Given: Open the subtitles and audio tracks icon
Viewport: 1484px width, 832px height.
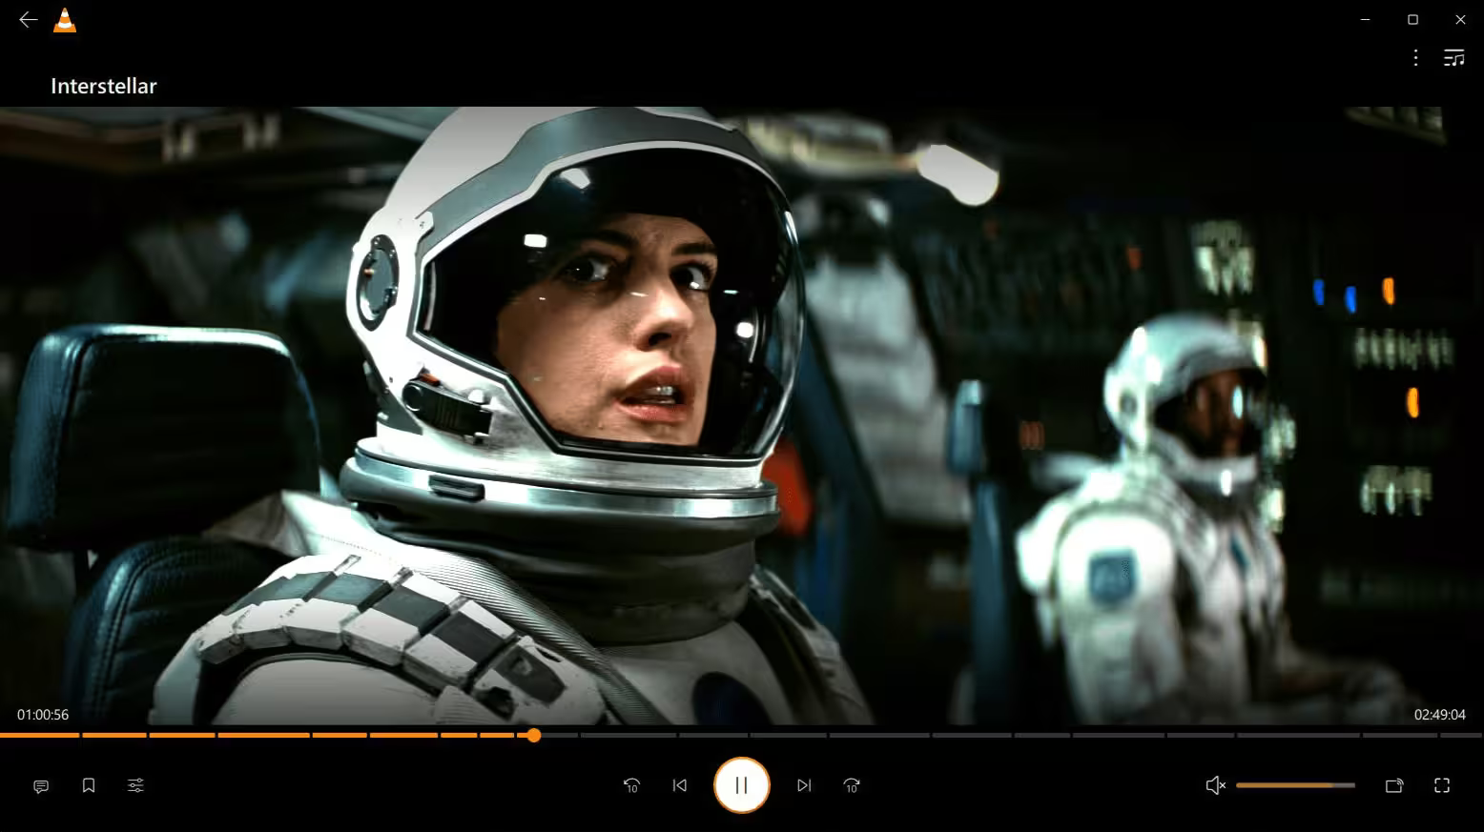Looking at the screenshot, I should (x=41, y=786).
